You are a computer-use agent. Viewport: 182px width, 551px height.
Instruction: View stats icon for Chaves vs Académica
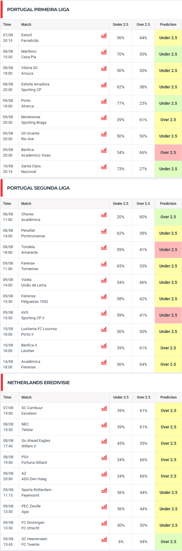pos(104,214)
